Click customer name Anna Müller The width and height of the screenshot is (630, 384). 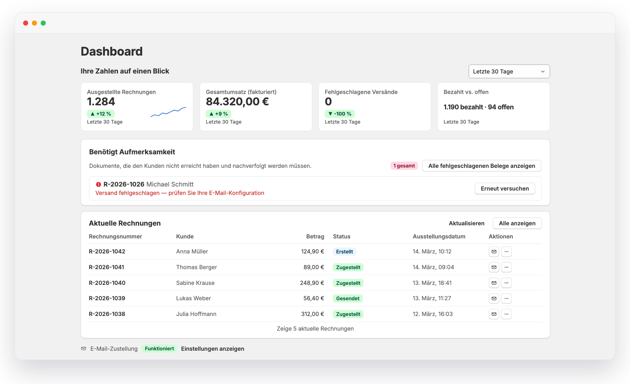[192, 252]
